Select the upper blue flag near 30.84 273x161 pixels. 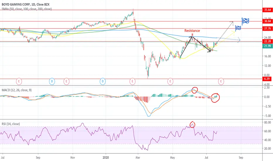point(245,21)
